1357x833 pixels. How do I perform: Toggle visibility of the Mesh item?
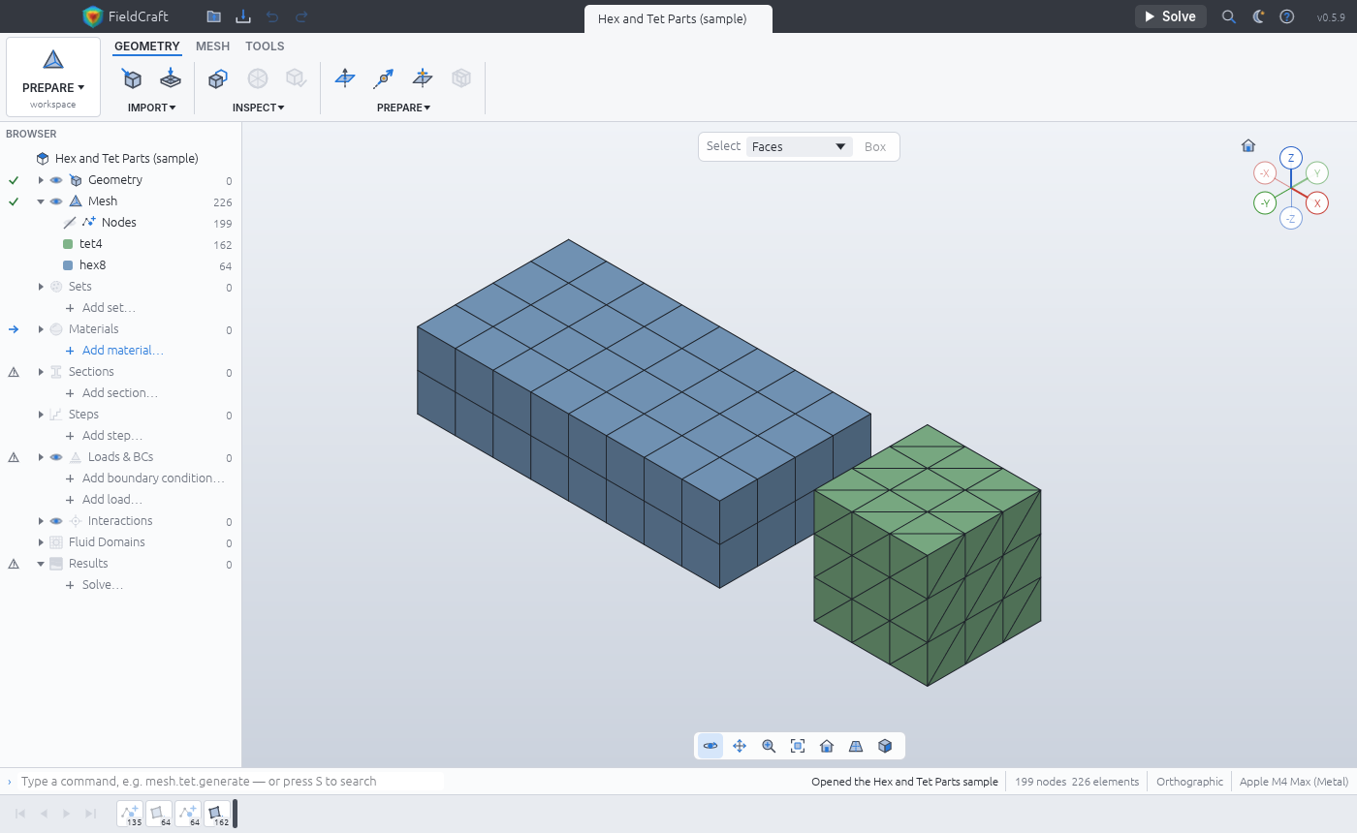click(x=56, y=201)
